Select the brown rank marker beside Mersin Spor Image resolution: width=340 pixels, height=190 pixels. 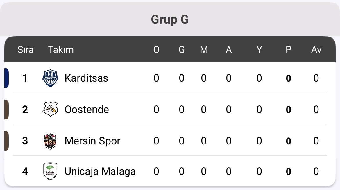coord(6,141)
